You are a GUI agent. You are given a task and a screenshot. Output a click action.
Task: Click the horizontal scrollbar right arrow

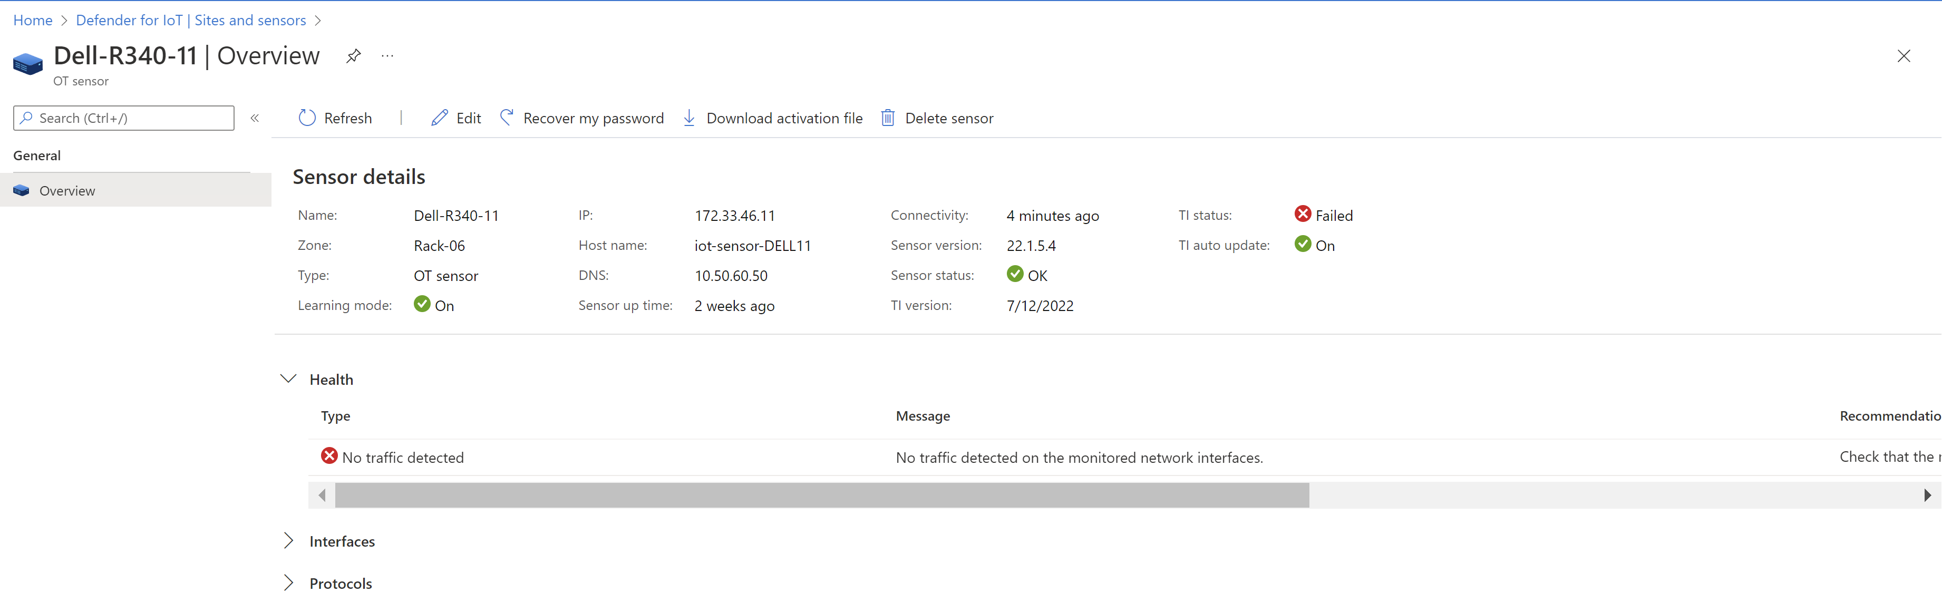[1927, 496]
